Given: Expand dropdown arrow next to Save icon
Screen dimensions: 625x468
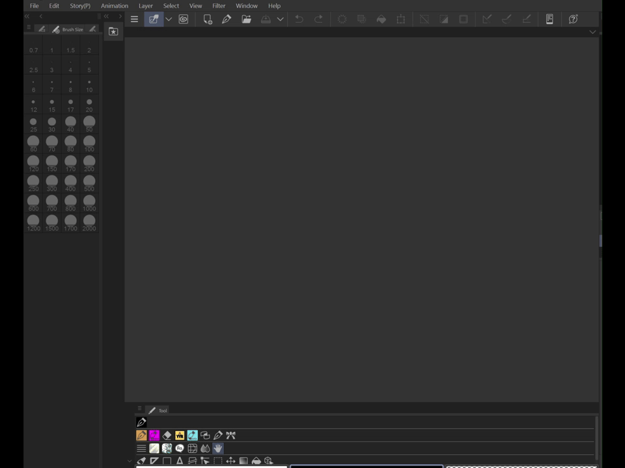Looking at the screenshot, I should 281,19.
